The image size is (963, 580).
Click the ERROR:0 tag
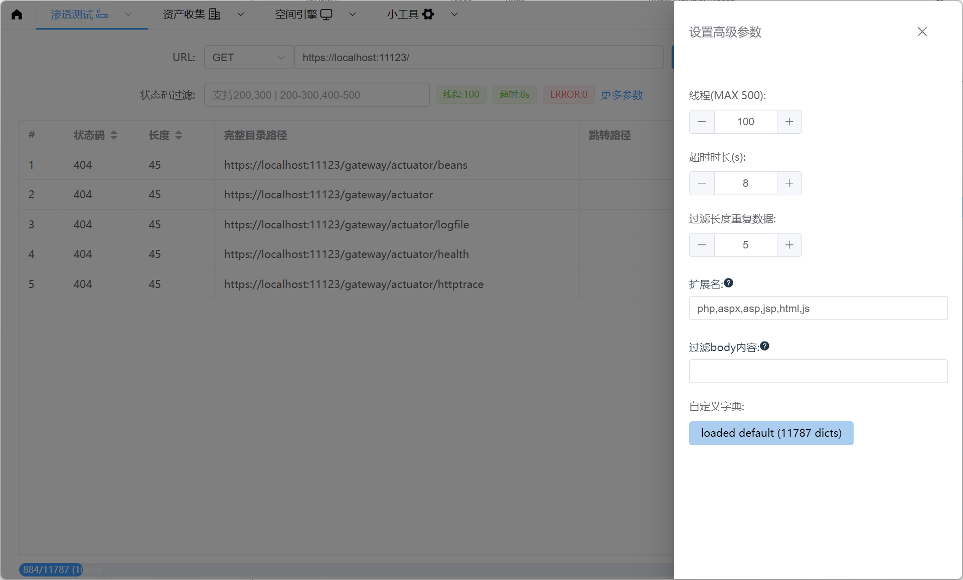coord(569,95)
